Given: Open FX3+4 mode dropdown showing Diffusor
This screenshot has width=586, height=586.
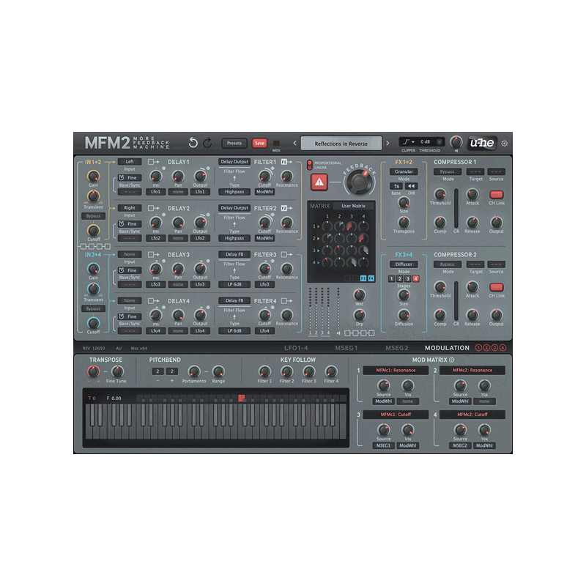Looking at the screenshot, I should [x=404, y=264].
